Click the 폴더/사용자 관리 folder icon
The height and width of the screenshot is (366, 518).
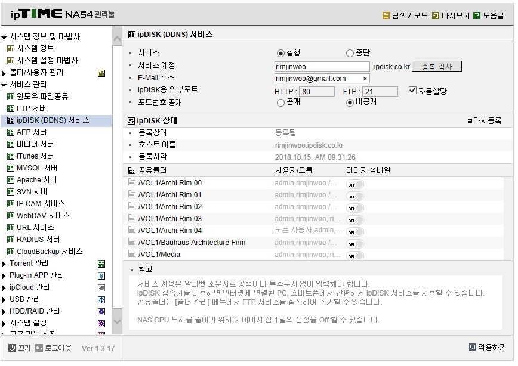coord(101,73)
